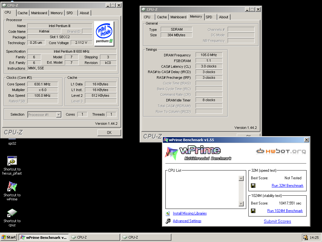Click the Package Slot 1 SECC2 field

click(60, 37)
